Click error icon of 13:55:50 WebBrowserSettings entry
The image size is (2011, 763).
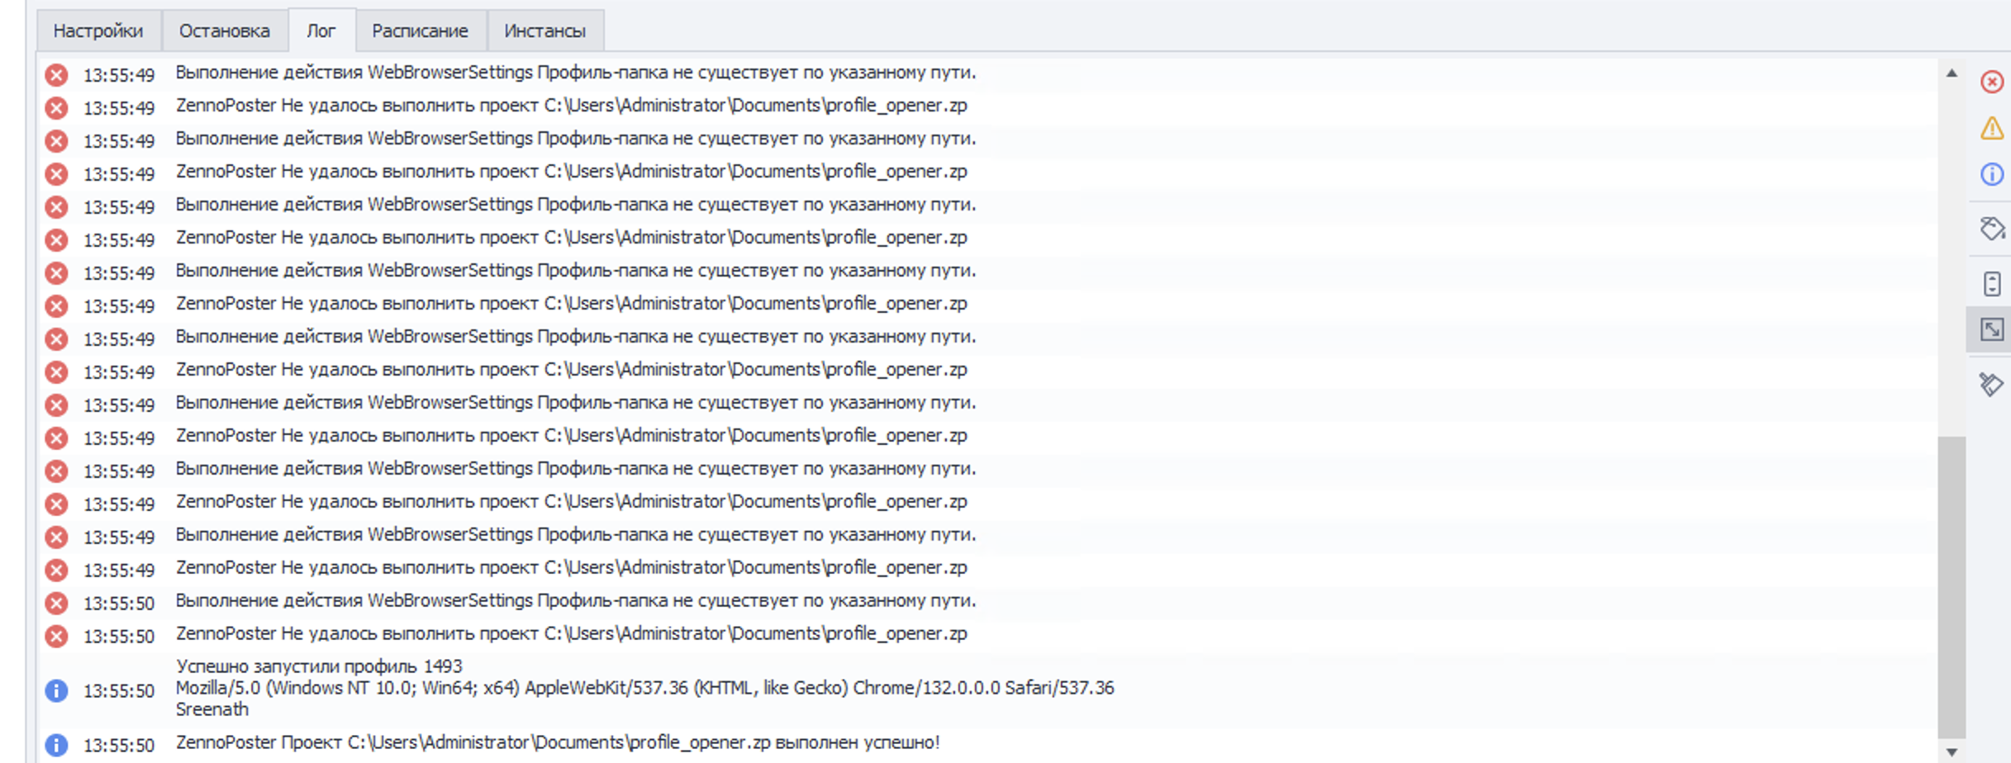pos(56,603)
